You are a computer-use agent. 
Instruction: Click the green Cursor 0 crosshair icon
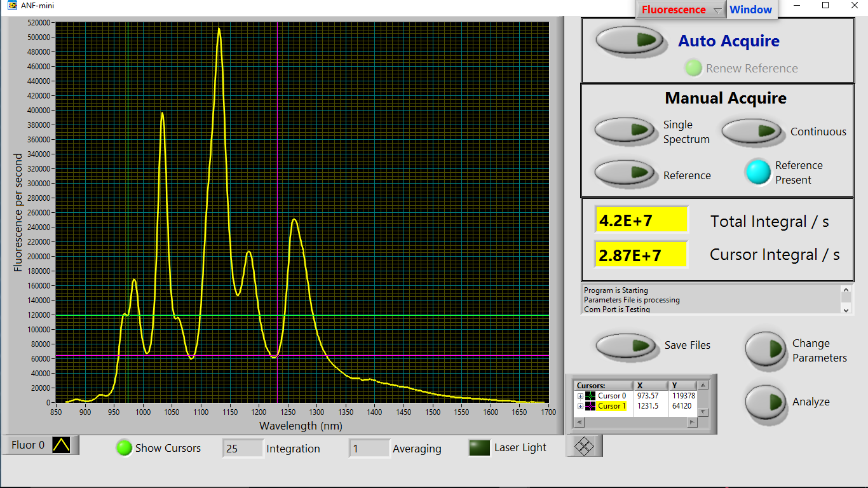coord(590,396)
